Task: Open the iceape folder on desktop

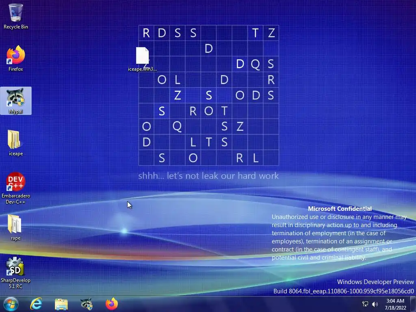Action: coord(16,143)
